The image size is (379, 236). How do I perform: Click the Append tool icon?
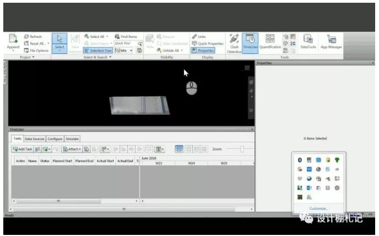coord(13,40)
